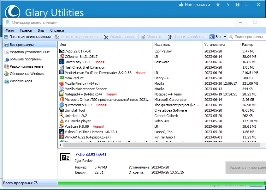Click the 7-Zip 22.01 icon in list

pyautogui.click(x=62, y=51)
